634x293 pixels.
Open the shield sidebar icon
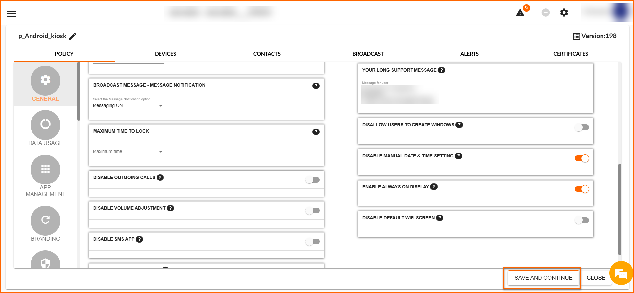(45, 259)
